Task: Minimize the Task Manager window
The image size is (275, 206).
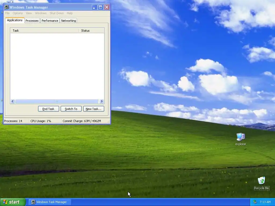Action: [94, 7]
